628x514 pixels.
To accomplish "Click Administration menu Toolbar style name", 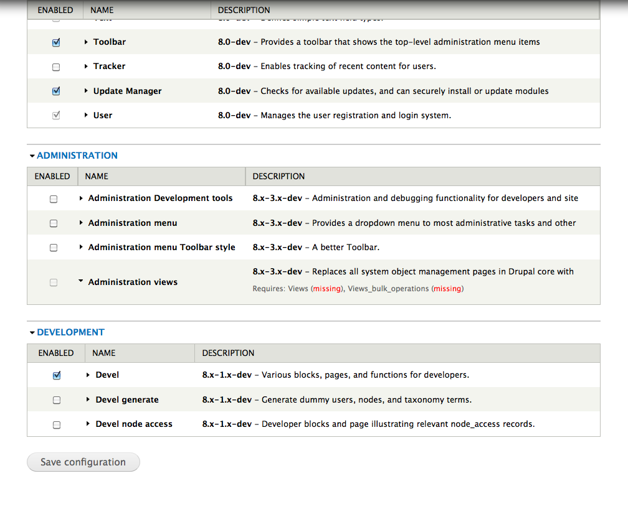I will coord(162,247).
